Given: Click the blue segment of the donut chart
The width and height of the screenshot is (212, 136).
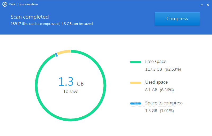Looking at the screenshot, I should coord(56,55).
